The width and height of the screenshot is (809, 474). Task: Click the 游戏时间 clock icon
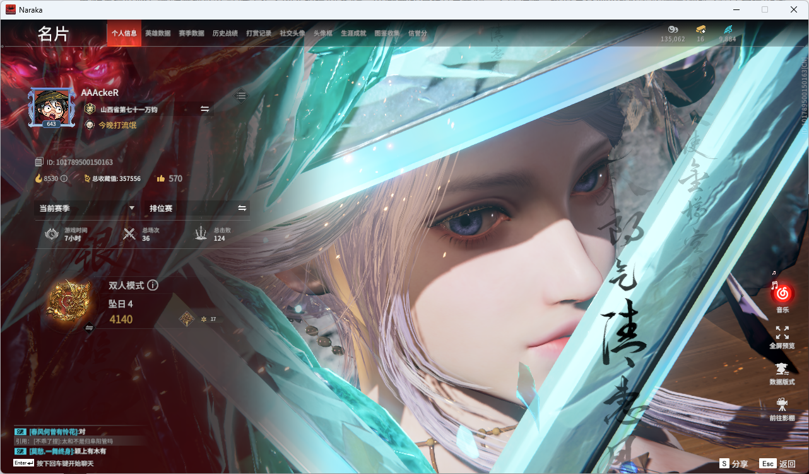pyautogui.click(x=50, y=234)
